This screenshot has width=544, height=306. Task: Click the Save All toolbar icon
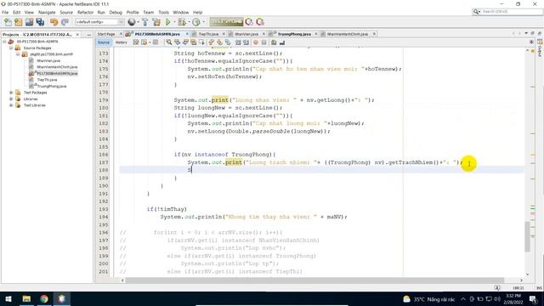click(40, 22)
